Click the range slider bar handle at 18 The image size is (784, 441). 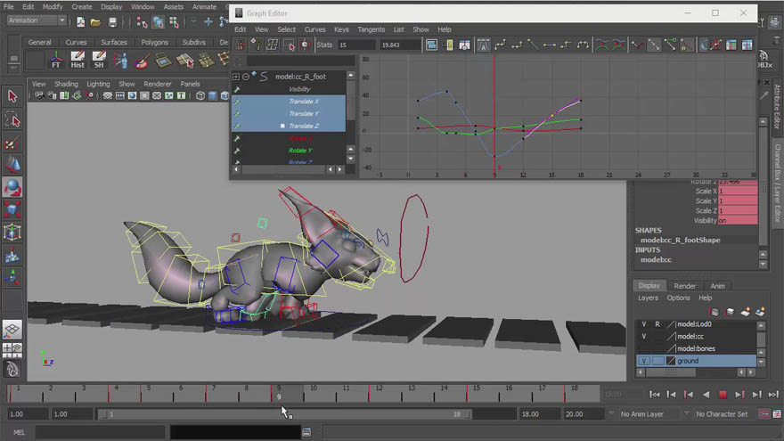[x=468, y=414]
